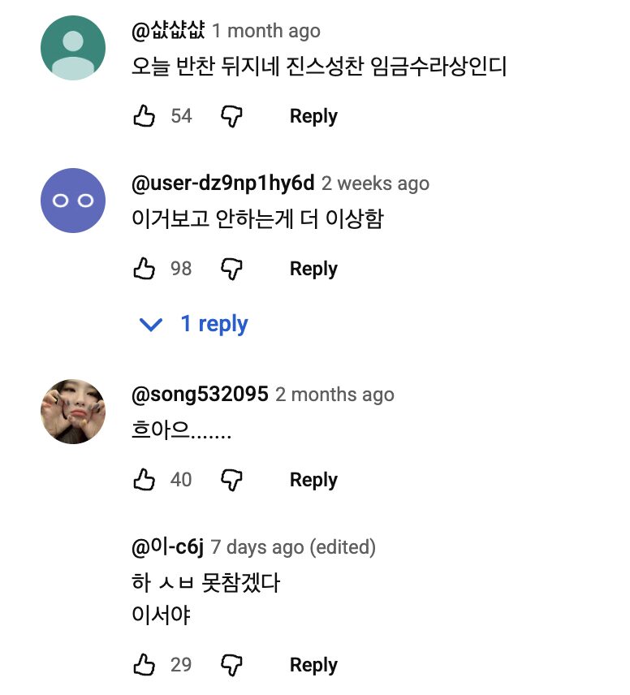Like the comment by @이-c6j
This screenshot has height=695, width=630.
[145, 664]
